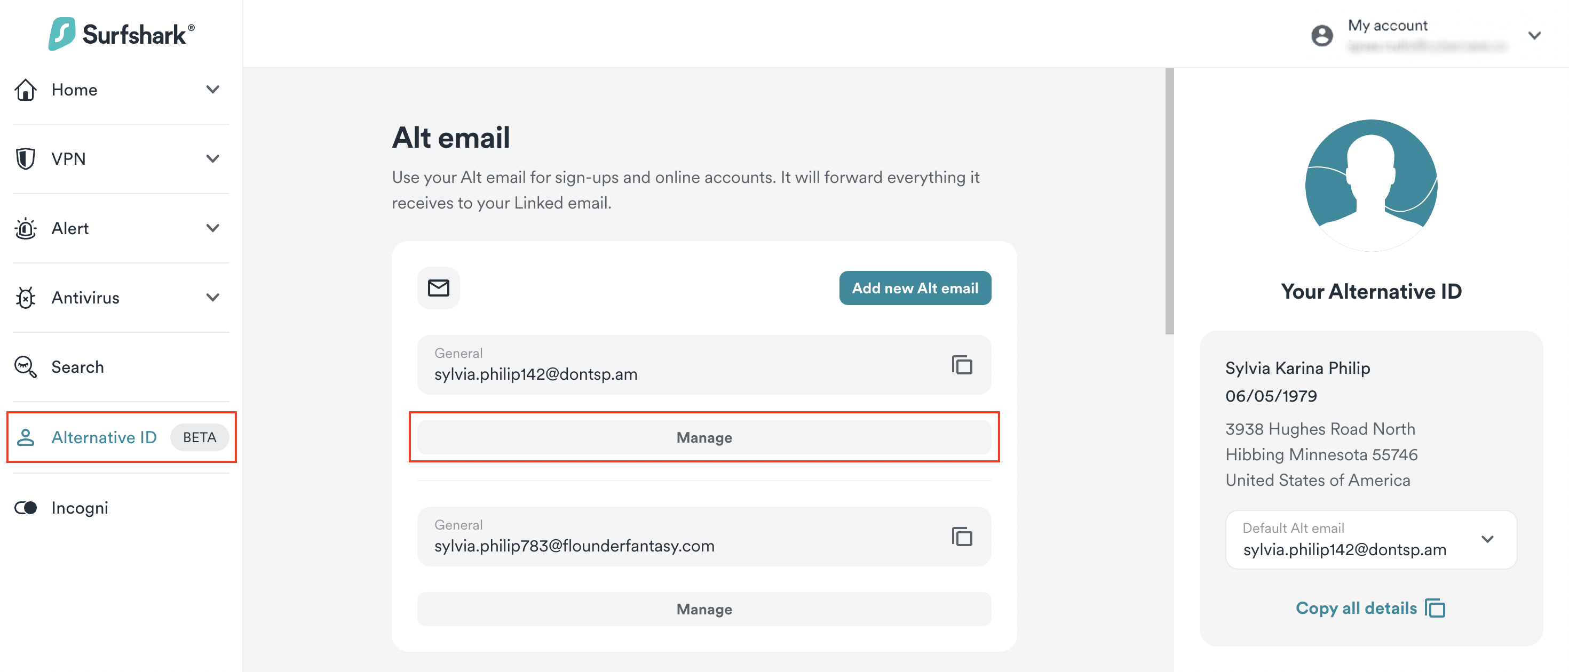Screen dimensions: 1569x672
Task: Click Manage under the dontsp.am email
Action: pyautogui.click(x=703, y=437)
